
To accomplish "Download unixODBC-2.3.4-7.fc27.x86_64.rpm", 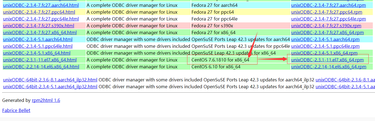I will [x=327, y=33].
